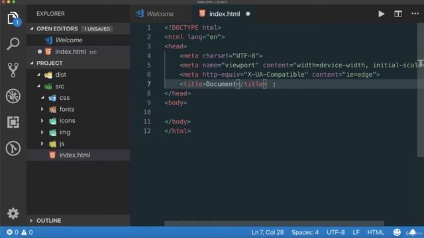
Task: Expand the icons folder
Action: click(x=42, y=120)
